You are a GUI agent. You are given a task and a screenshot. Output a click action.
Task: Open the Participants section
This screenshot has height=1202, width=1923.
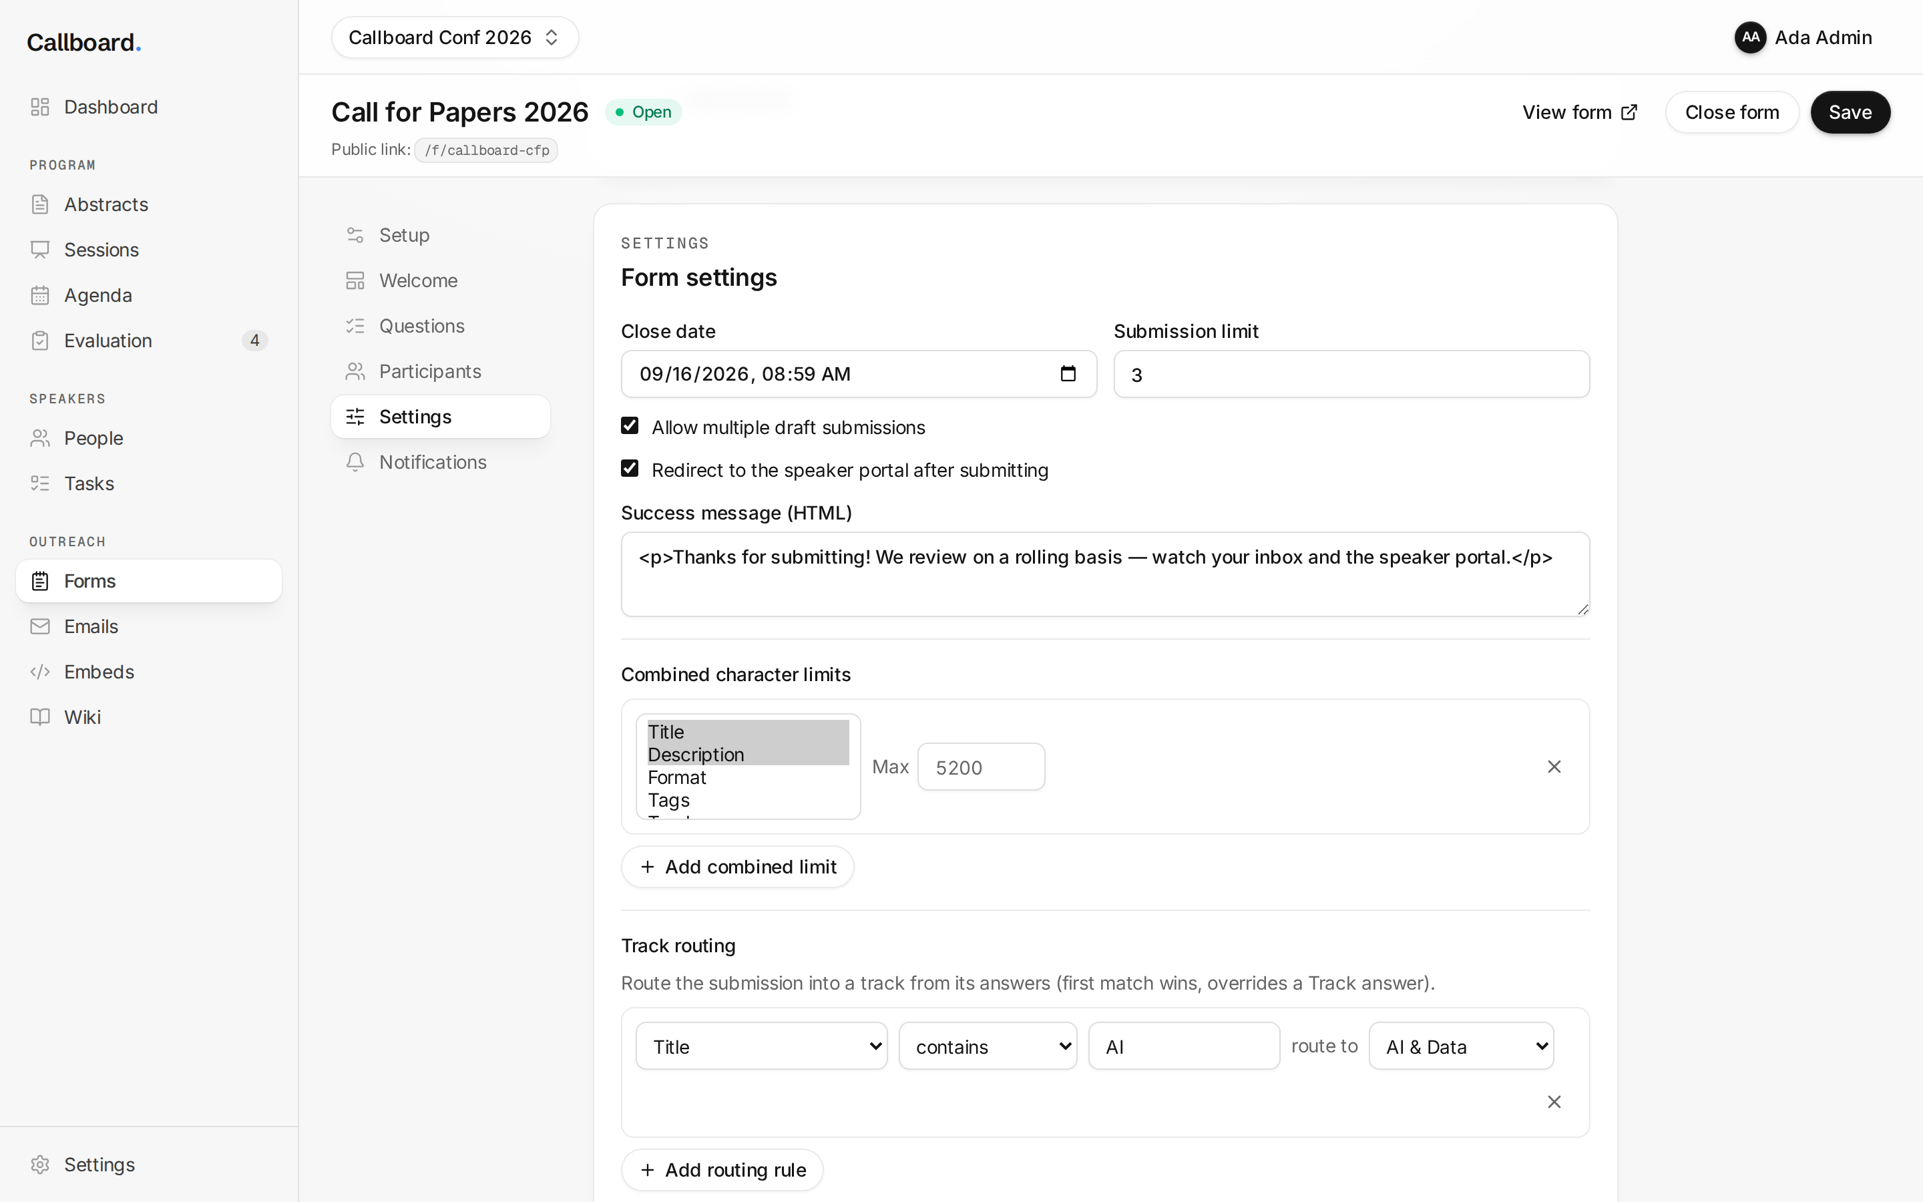[440, 371]
